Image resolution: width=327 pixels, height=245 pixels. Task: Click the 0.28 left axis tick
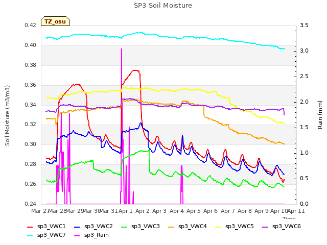31,164
